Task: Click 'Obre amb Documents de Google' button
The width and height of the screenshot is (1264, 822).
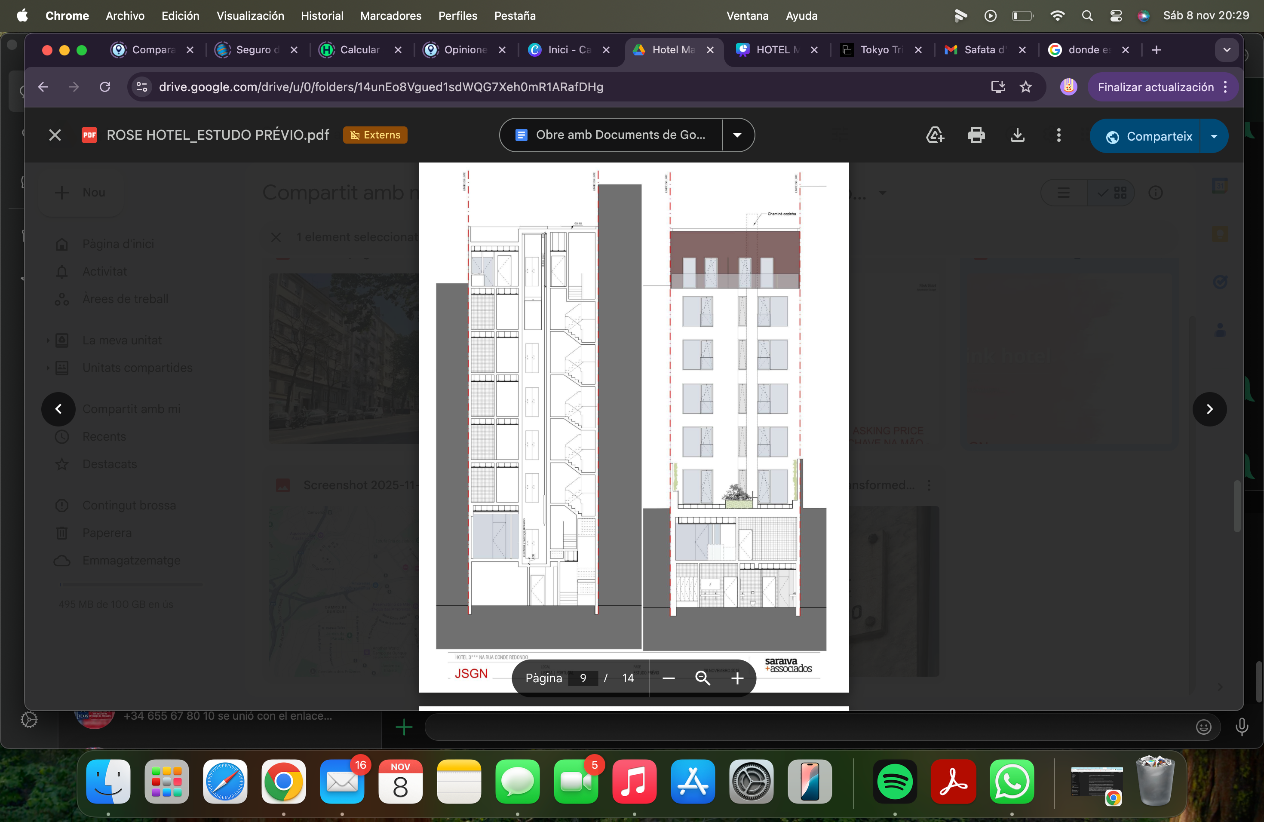Action: [x=611, y=135]
